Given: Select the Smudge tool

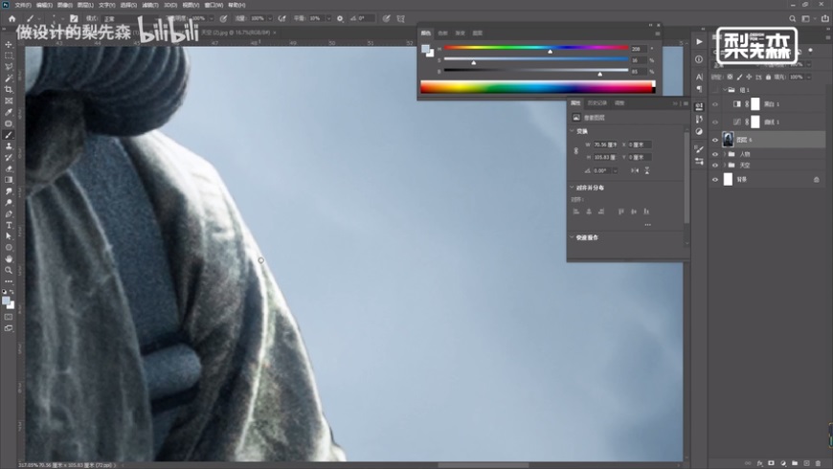Looking at the screenshot, I should click(x=9, y=191).
